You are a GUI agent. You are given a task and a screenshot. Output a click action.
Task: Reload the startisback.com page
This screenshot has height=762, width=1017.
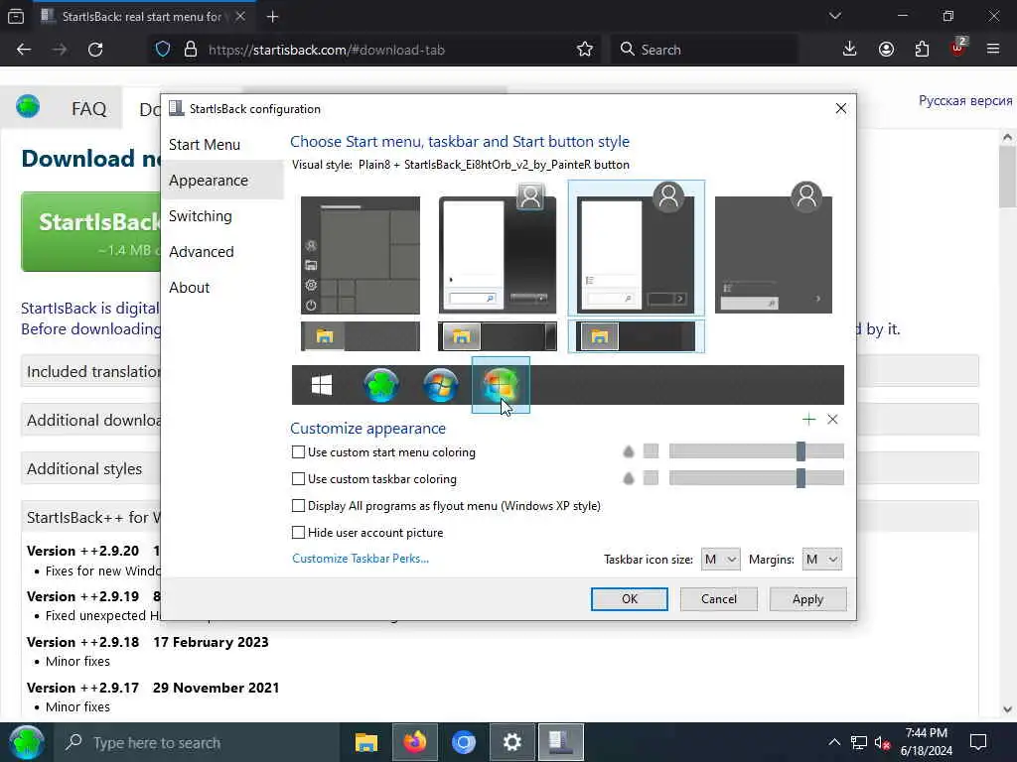point(95,50)
